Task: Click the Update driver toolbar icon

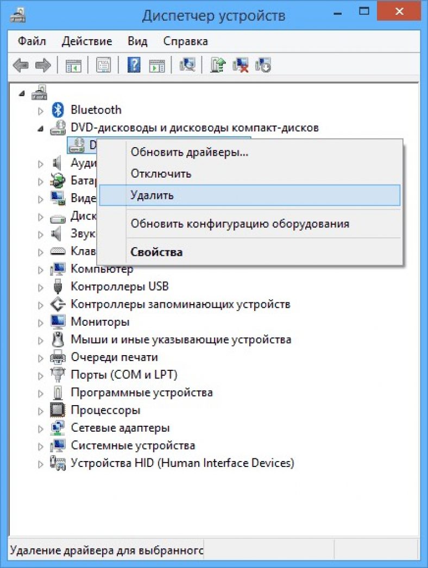Action: tap(218, 65)
